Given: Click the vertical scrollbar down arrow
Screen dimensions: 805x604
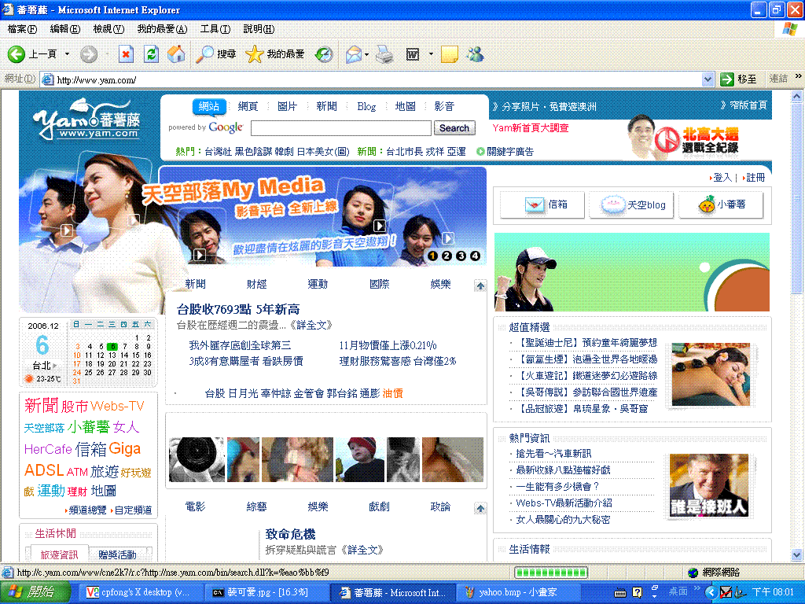Looking at the screenshot, I should coord(797,554).
